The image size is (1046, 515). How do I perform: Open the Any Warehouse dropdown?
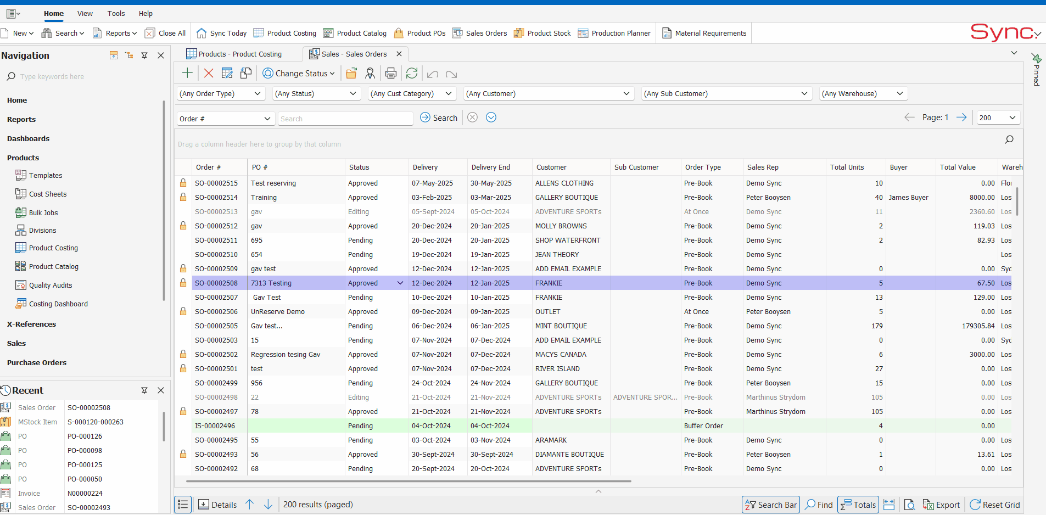coord(863,94)
